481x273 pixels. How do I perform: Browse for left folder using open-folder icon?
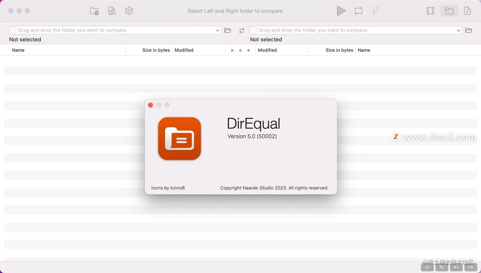228,30
